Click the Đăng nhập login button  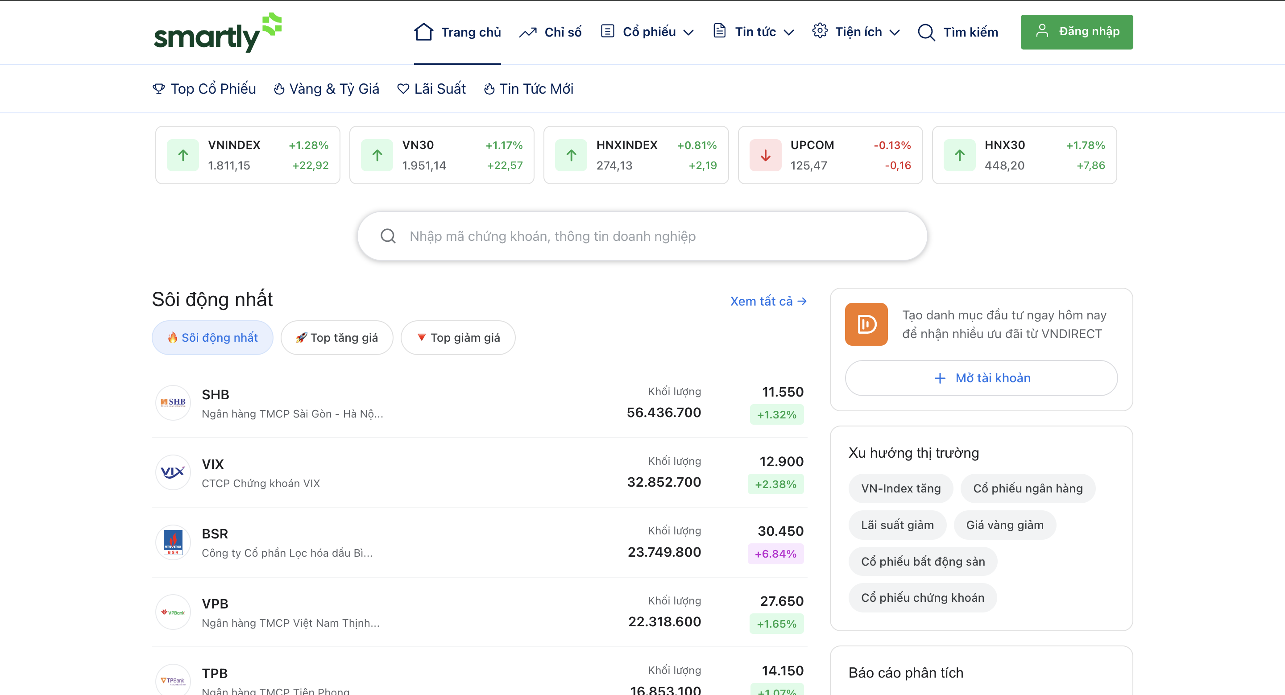click(1077, 32)
